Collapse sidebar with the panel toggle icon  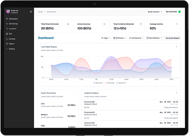click(x=31, y=12)
